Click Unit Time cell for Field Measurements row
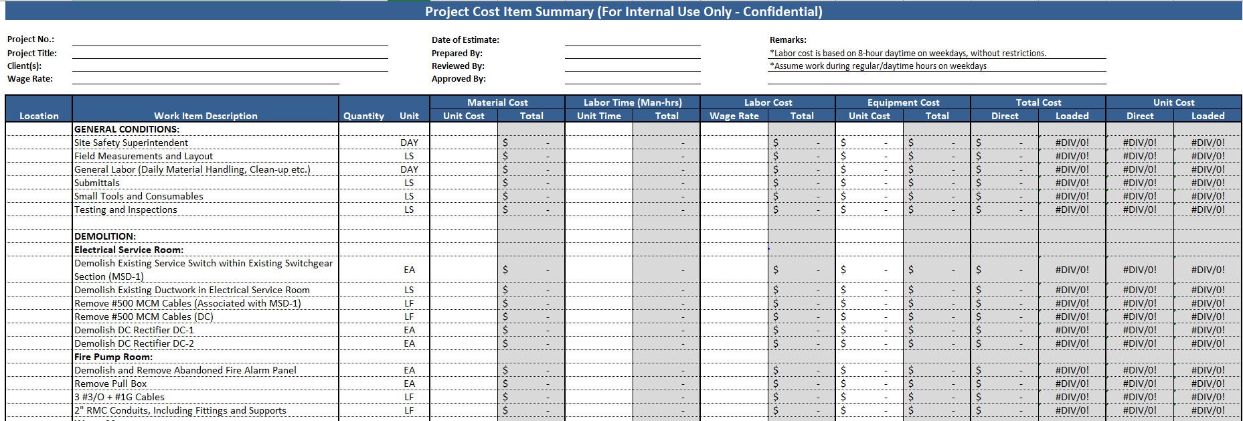Image resolution: width=1243 pixels, height=421 pixels. pyautogui.click(x=599, y=156)
